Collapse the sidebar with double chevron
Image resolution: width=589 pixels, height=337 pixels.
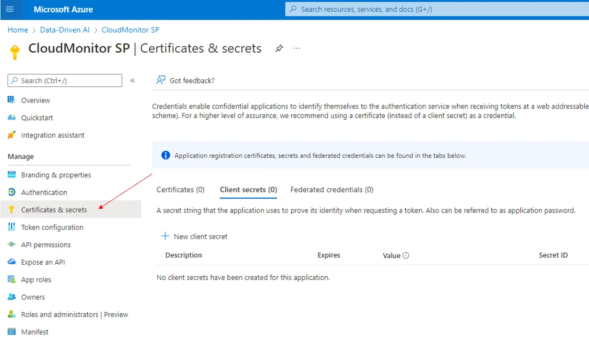point(132,80)
